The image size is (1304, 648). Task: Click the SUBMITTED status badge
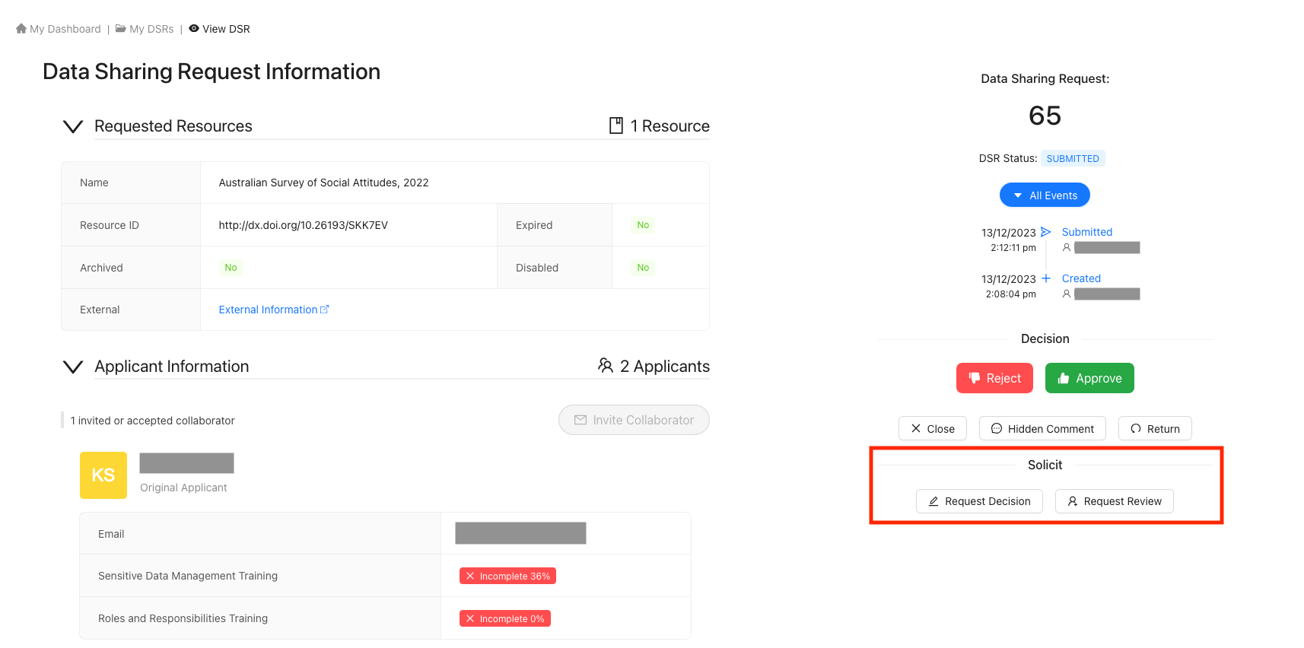pyautogui.click(x=1073, y=158)
